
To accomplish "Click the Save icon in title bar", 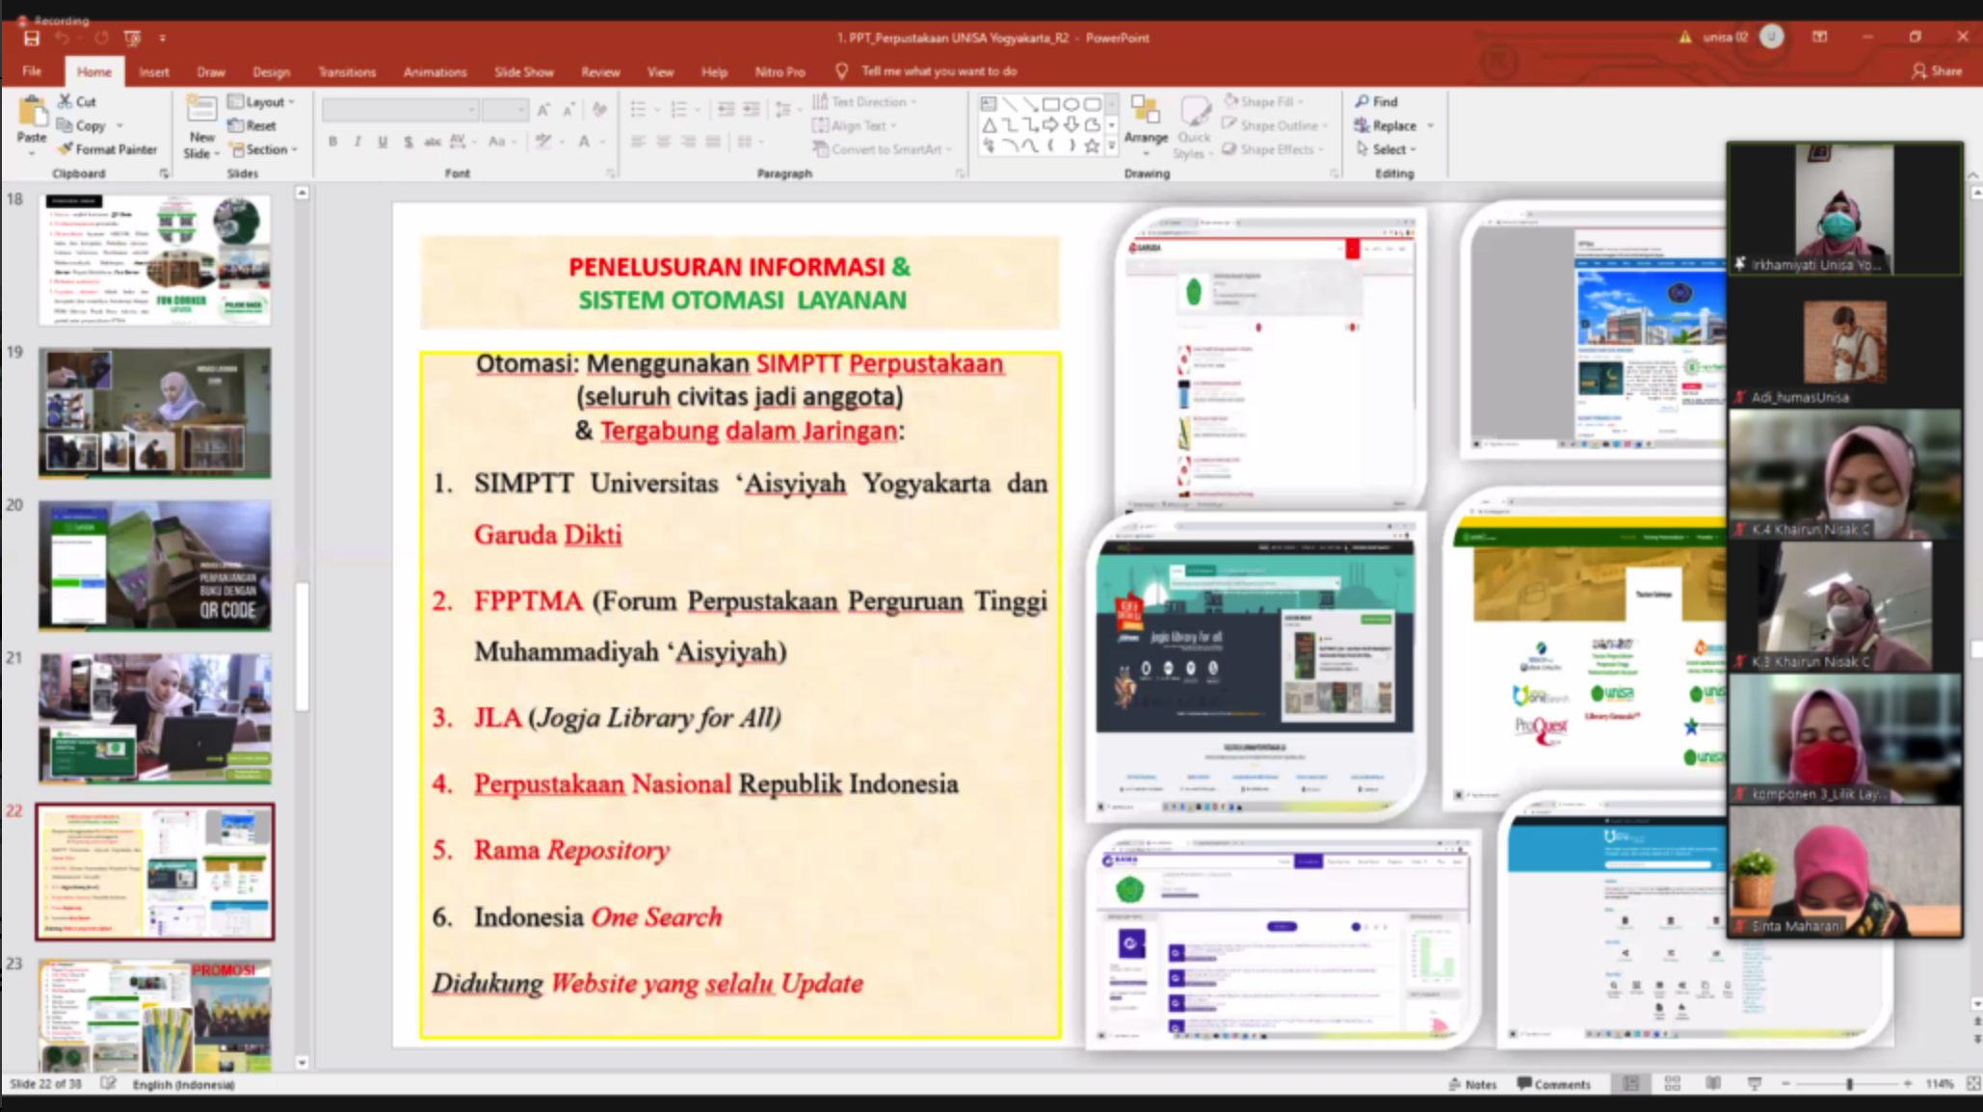I will pos(31,39).
